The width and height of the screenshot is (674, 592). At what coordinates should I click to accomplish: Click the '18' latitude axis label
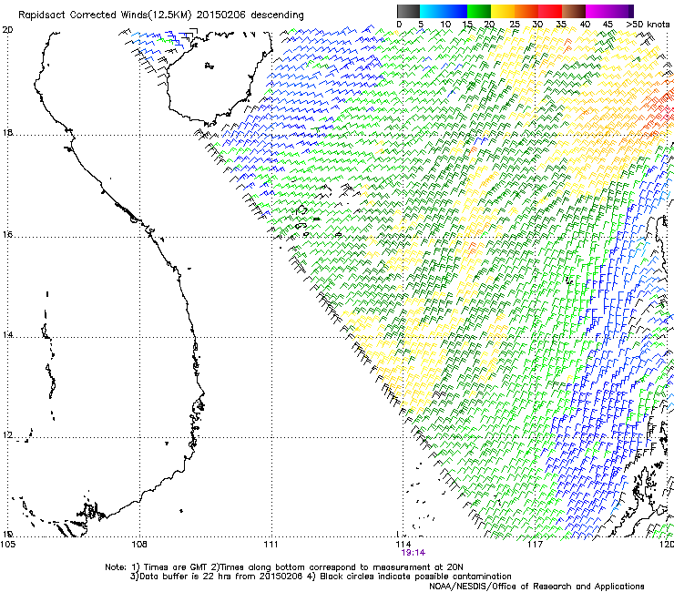[7, 132]
